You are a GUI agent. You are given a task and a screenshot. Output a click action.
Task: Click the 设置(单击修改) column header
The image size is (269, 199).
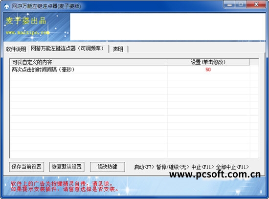208,62
